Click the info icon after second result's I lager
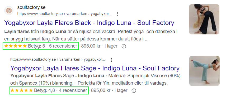Viewport: 226px width, 98px height. (134, 91)
